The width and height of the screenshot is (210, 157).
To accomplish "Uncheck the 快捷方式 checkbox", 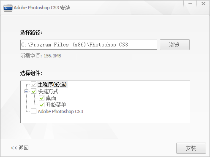I will pos(33,91).
